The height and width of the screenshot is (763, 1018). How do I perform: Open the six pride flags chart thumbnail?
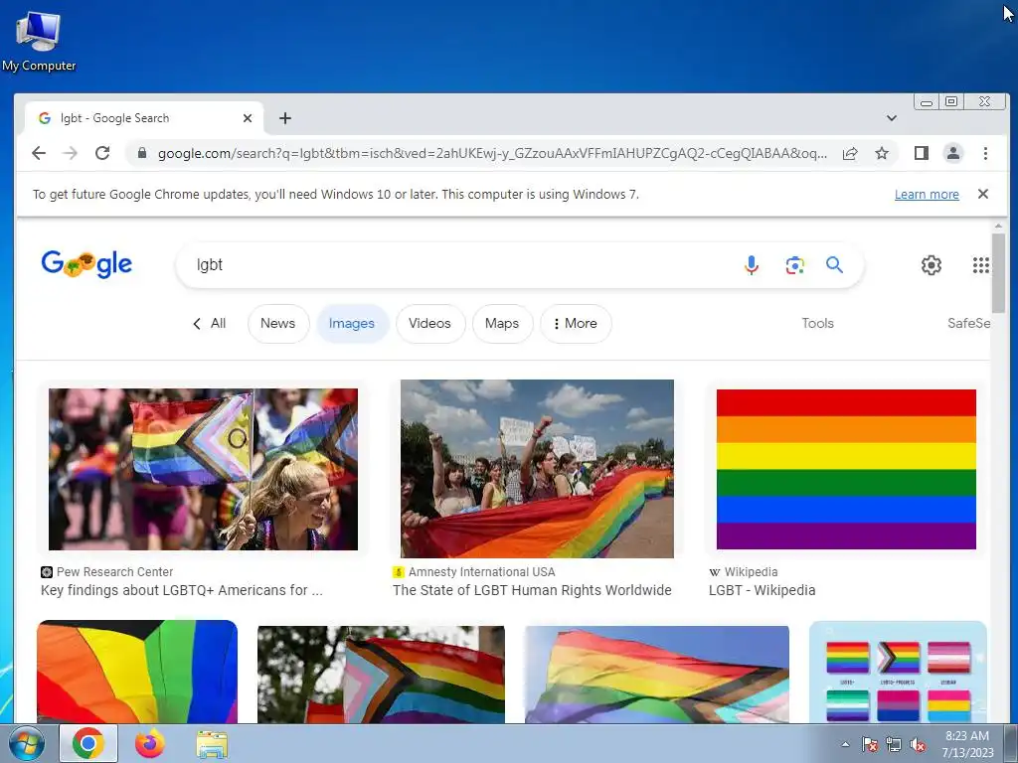tap(898, 672)
